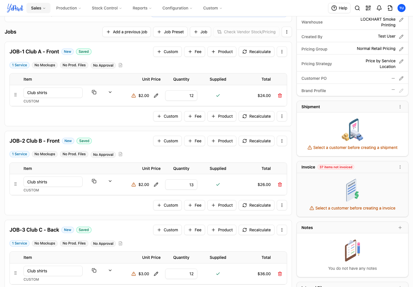Open JOB-3 header more options menu
The image size is (413, 287).
click(282, 230)
